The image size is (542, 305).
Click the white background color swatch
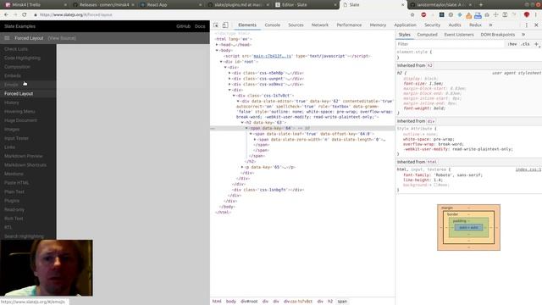coord(436,185)
